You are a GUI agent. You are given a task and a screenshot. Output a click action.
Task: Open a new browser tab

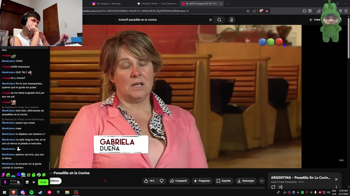point(228,4)
